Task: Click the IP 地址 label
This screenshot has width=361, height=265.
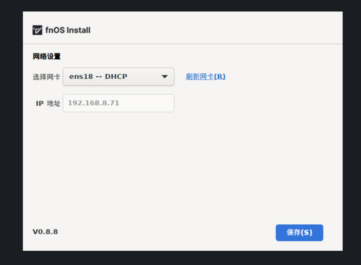Action: pyautogui.click(x=48, y=104)
